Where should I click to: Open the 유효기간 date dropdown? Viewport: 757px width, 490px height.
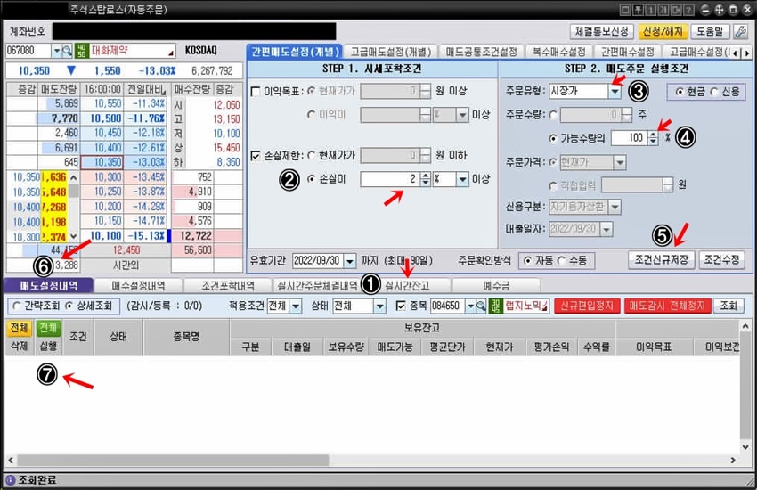pos(350,261)
